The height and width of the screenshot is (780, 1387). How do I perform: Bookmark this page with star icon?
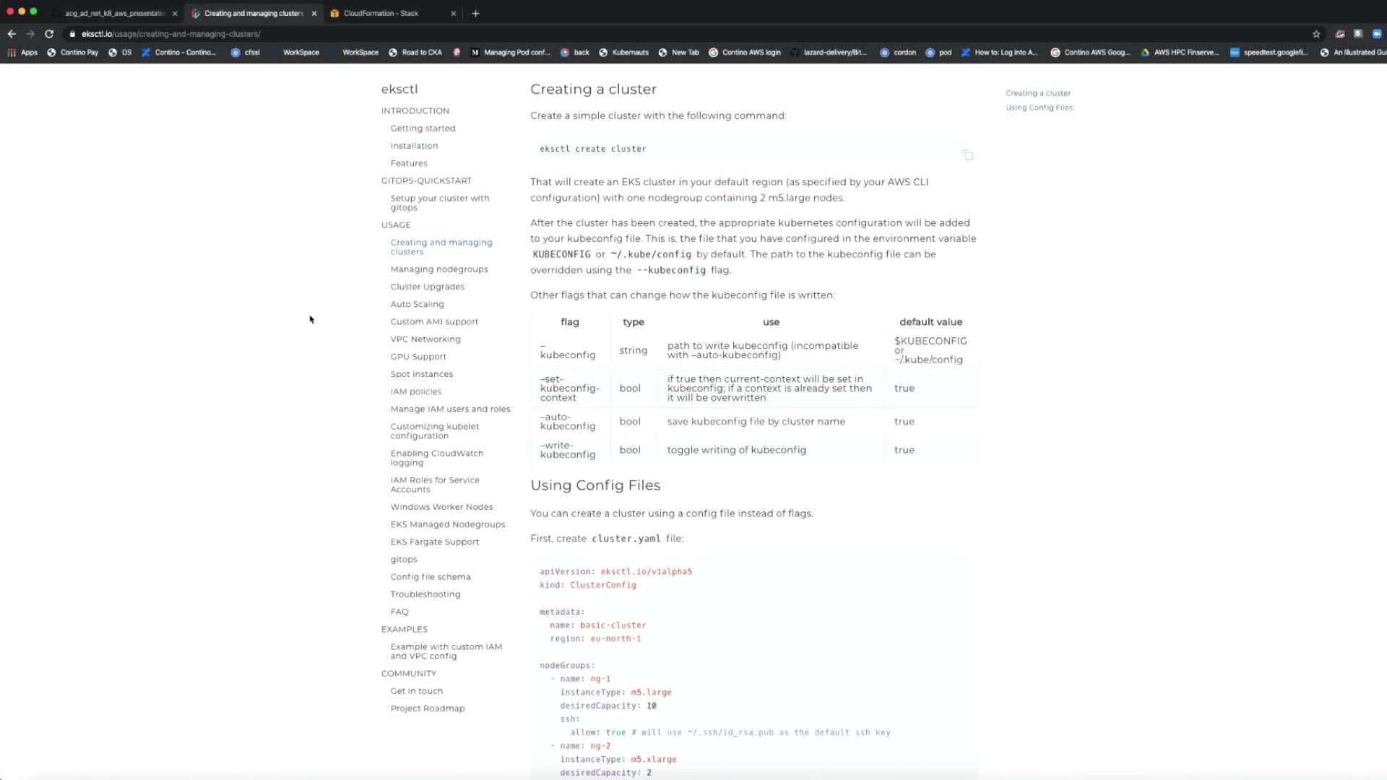coord(1316,34)
